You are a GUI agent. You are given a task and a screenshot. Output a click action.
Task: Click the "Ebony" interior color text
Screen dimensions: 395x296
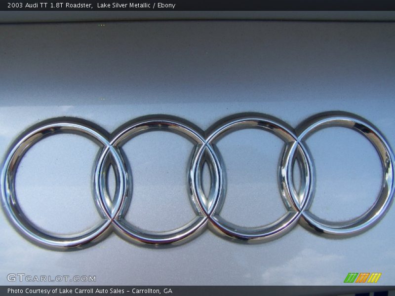[x=166, y=5]
